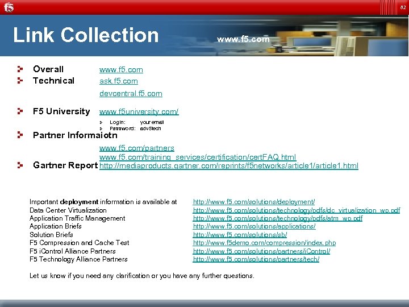Click the Technical heading
This screenshot has width=409, height=307.
[x=54, y=81]
